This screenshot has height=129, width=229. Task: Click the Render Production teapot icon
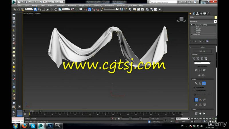point(160,9)
